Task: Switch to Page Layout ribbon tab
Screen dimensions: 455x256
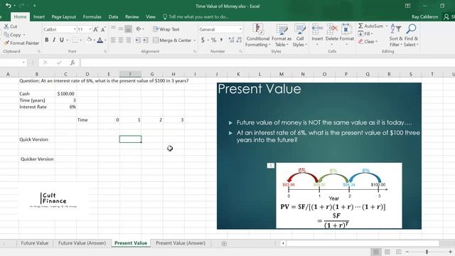Action: click(x=64, y=17)
